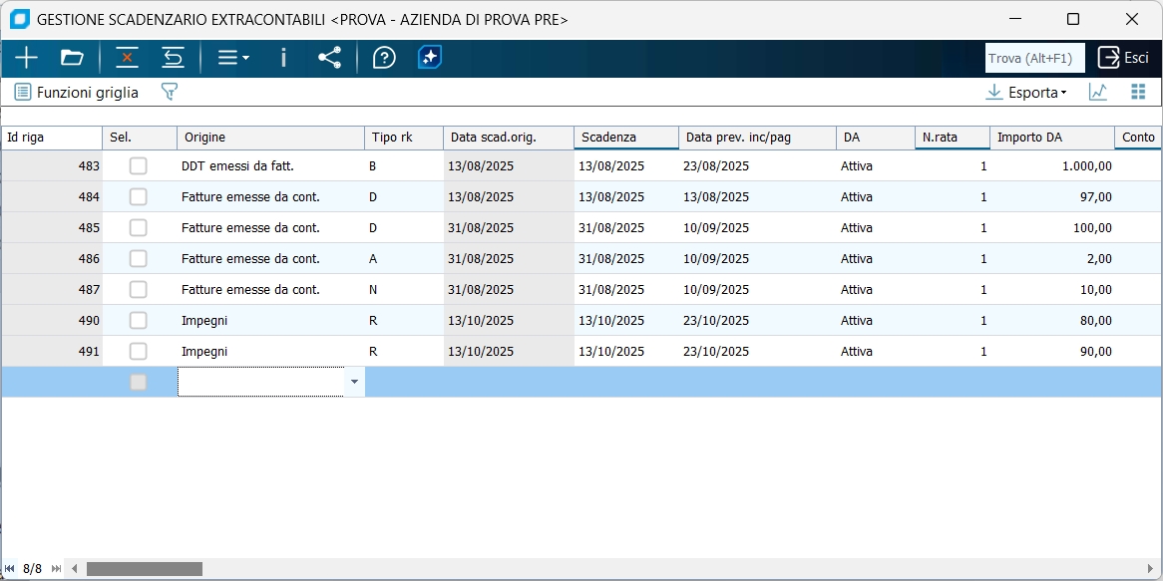Check the Sel. box for row 491

tap(139, 352)
